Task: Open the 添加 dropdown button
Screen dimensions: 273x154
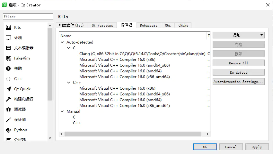Action: [x=238, y=35]
